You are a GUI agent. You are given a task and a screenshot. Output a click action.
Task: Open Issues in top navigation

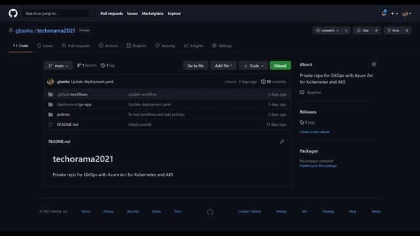133,13
